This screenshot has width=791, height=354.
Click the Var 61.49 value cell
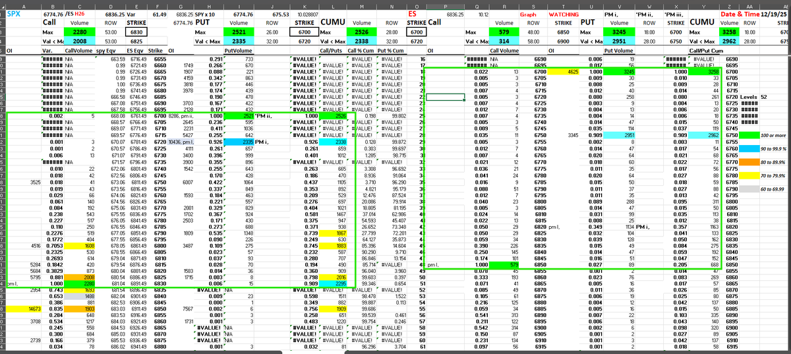pos(158,13)
